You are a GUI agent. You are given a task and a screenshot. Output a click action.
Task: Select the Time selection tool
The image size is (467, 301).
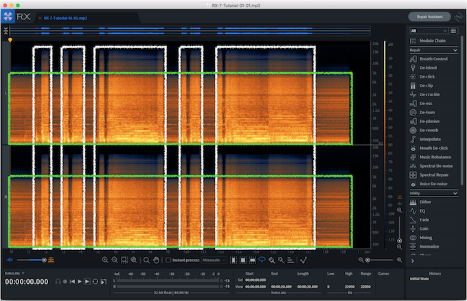pyautogui.click(x=233, y=260)
